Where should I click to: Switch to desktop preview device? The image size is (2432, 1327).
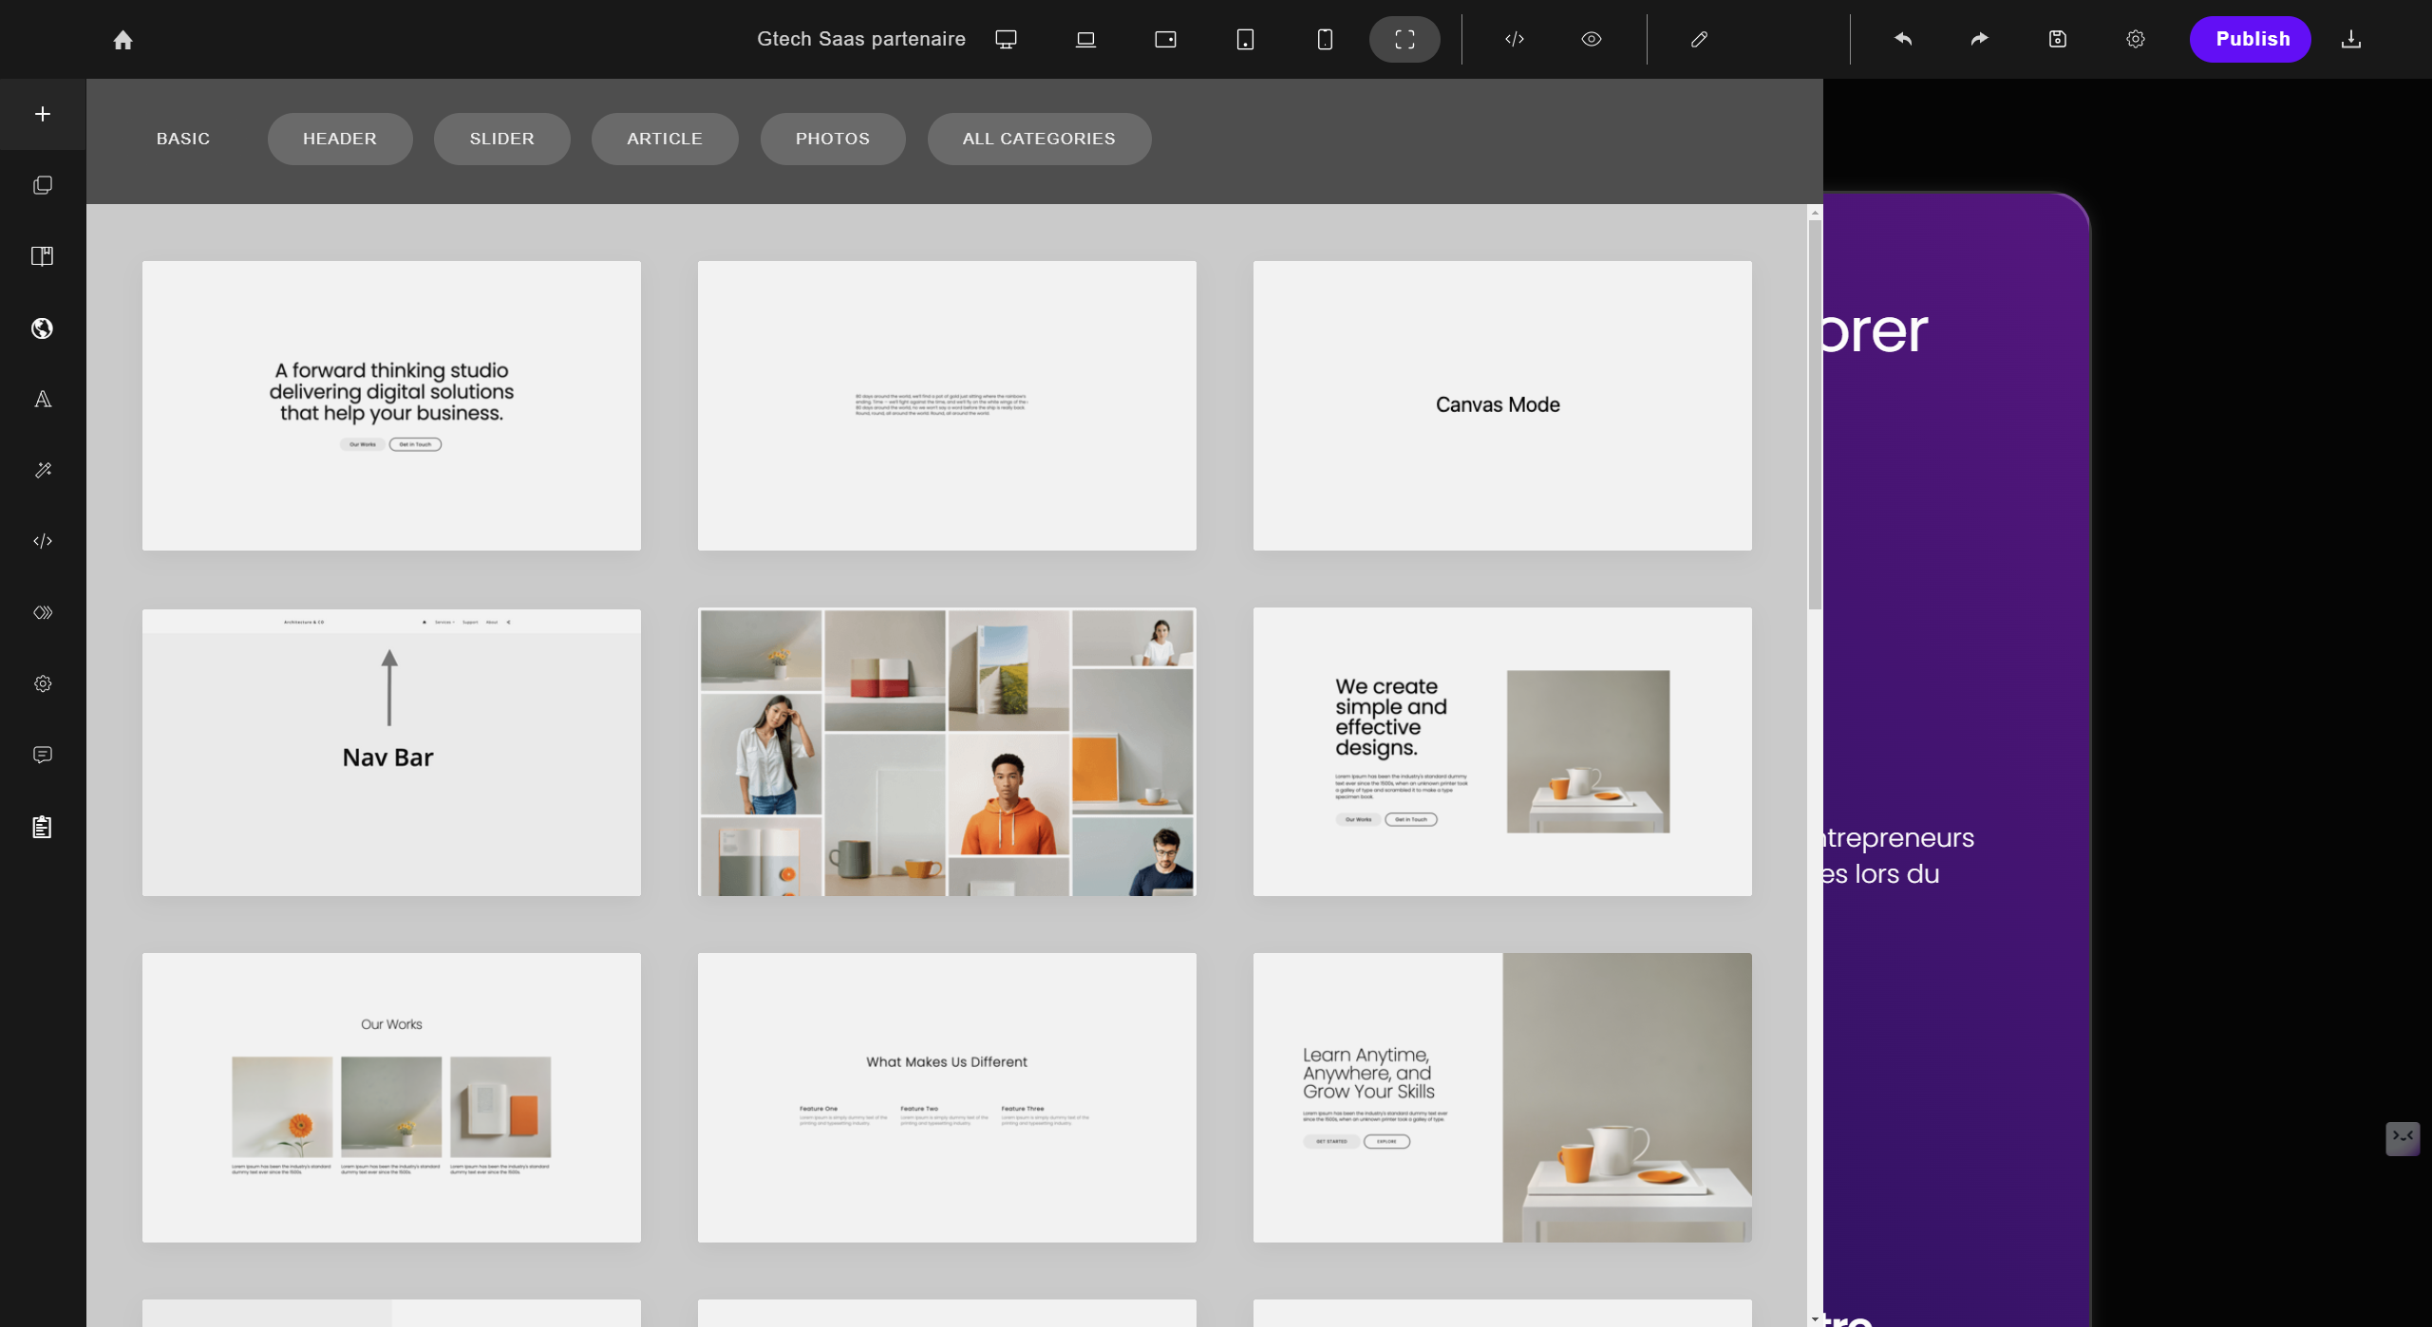[1006, 39]
